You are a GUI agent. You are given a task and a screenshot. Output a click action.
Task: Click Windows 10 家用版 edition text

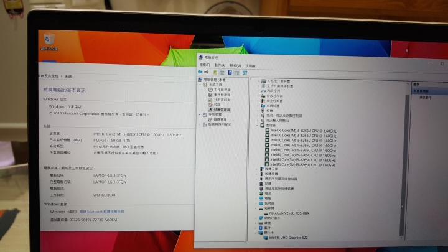65,106
